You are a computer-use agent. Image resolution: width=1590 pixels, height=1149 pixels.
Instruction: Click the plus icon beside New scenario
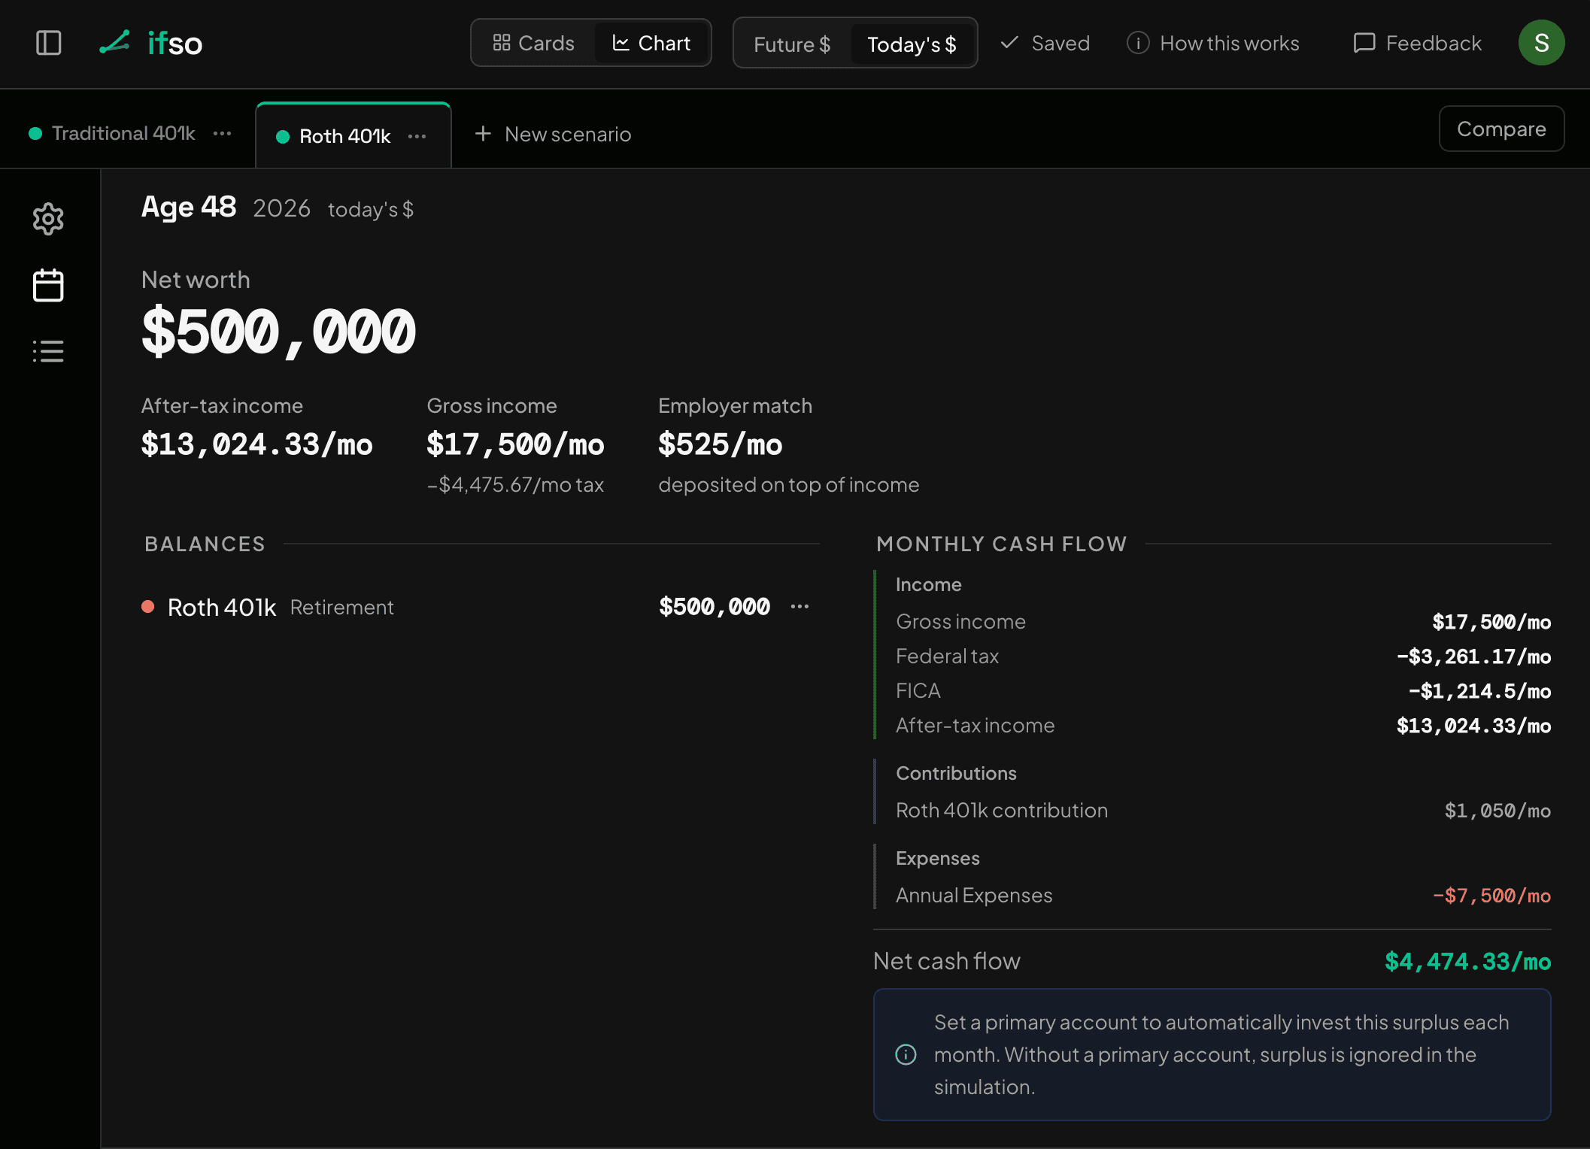pyautogui.click(x=483, y=133)
